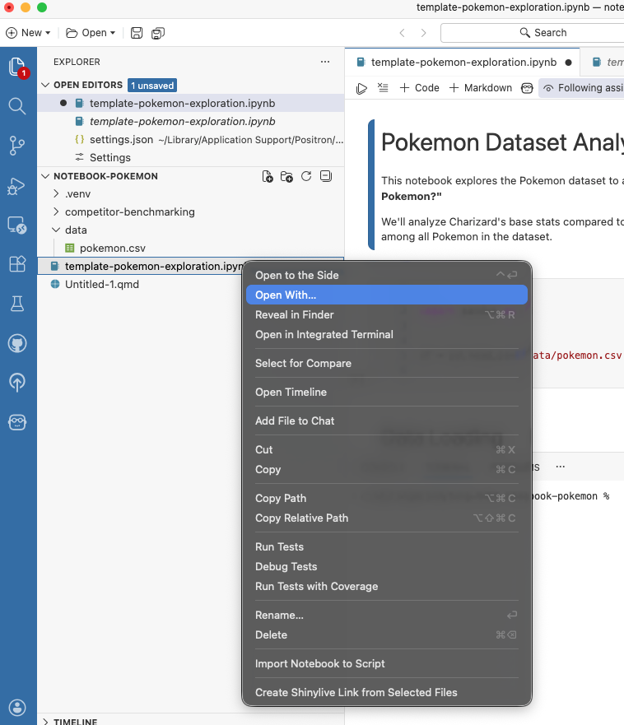Click the Save All icon in toolbar
The height and width of the screenshot is (725, 624).
click(157, 33)
